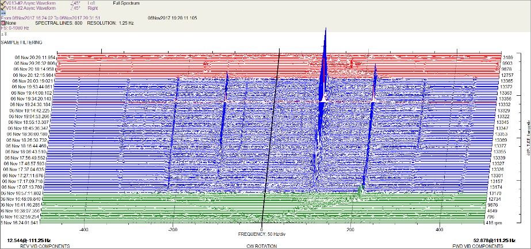
Task: Select sample 06 Nov 20:18:14.958
Action: click(34, 69)
